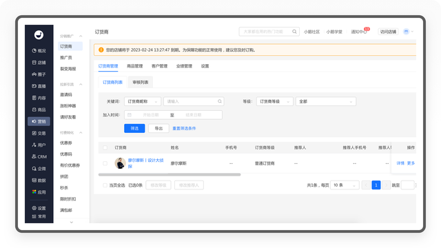Go to 直播 live section in sidebar
The image size is (441, 248).
coord(39,86)
